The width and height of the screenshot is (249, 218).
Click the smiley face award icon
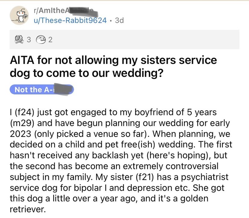(41, 40)
